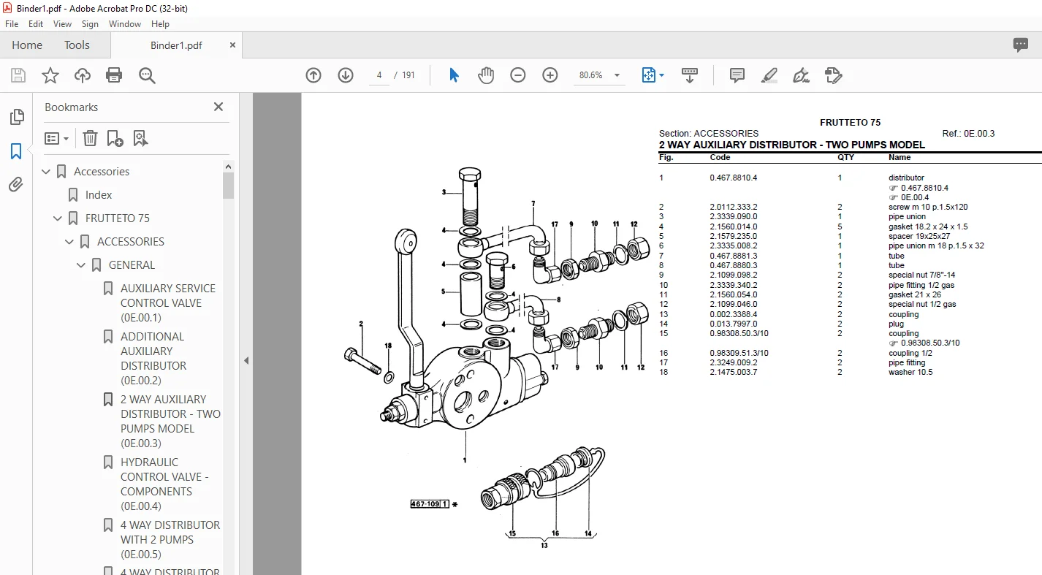Viewport: 1042px width, 575px height.
Task: Show page thumbnails panel
Action: click(x=16, y=117)
